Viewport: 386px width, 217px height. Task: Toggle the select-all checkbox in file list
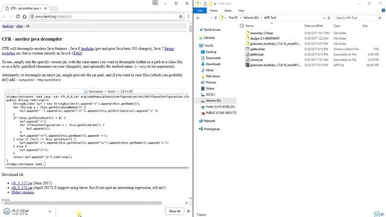click(242, 26)
